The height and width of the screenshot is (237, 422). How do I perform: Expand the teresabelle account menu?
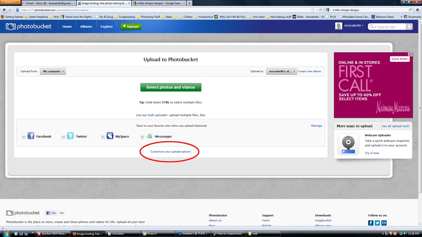tap(354, 25)
